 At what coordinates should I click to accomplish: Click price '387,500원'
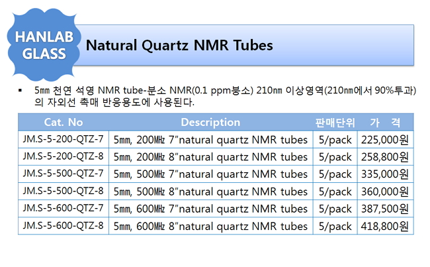coord(385,209)
